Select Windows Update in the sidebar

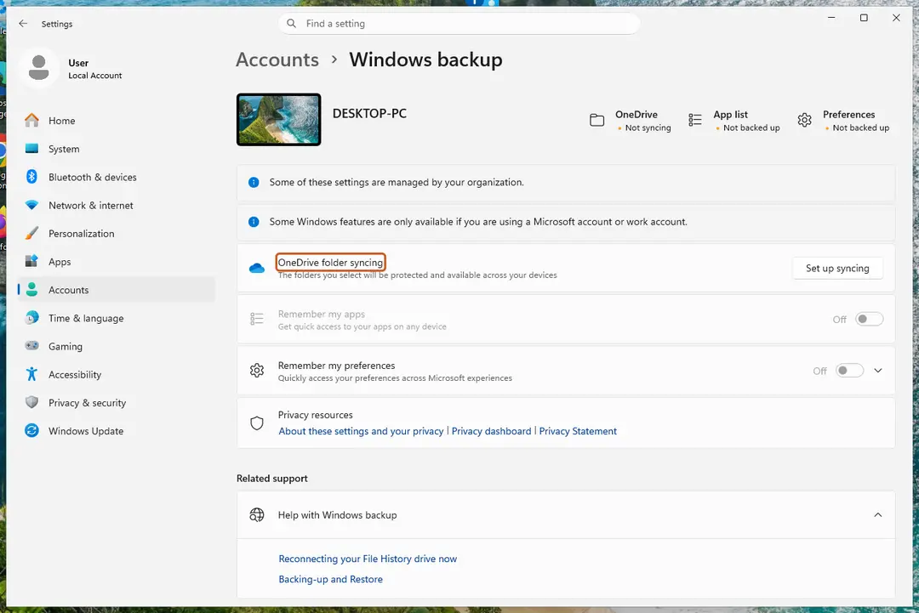click(117, 430)
